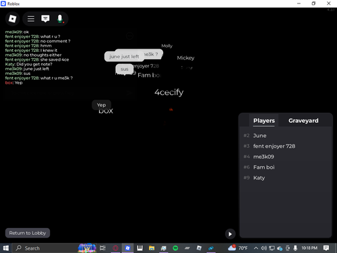This screenshot has width=337, height=253.
Task: Open the volume speaker tray icon
Action: 264,248
